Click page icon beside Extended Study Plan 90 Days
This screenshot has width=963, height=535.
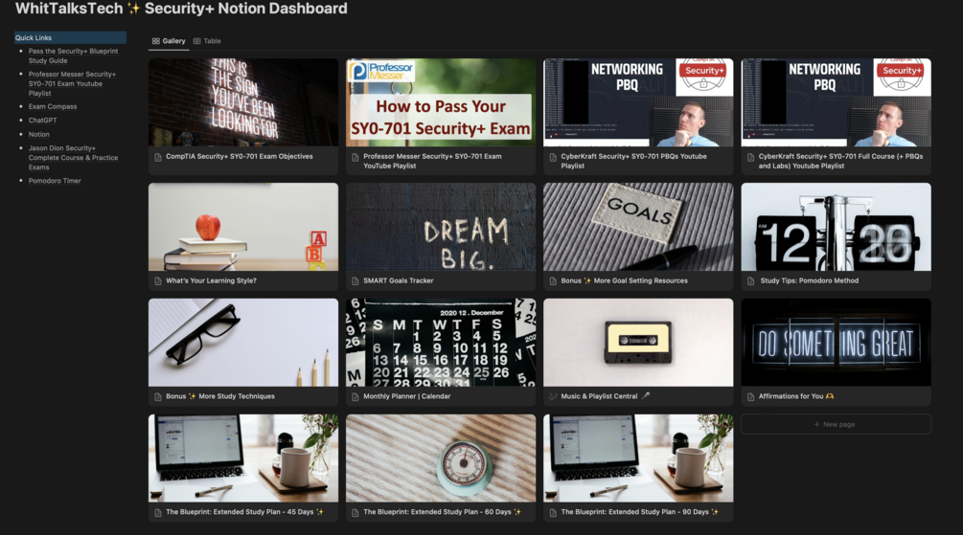553,513
